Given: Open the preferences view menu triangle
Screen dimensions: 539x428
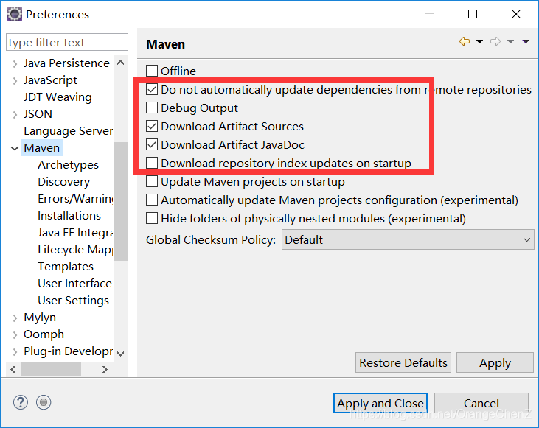Looking at the screenshot, I should click(526, 41).
